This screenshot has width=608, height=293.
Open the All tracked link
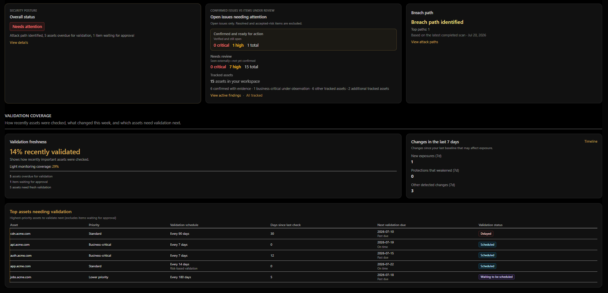(x=254, y=95)
